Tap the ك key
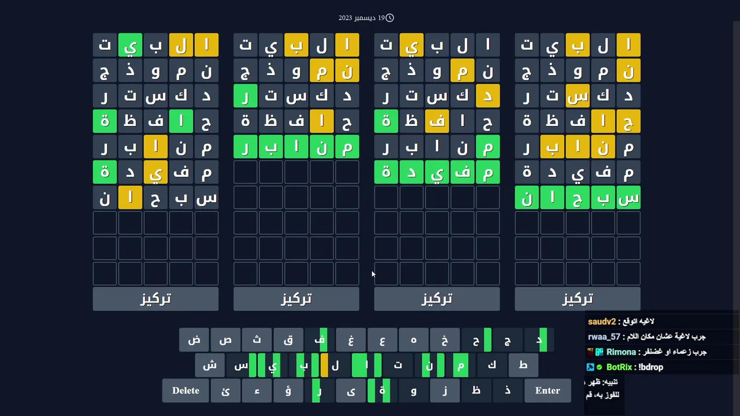 click(x=491, y=365)
